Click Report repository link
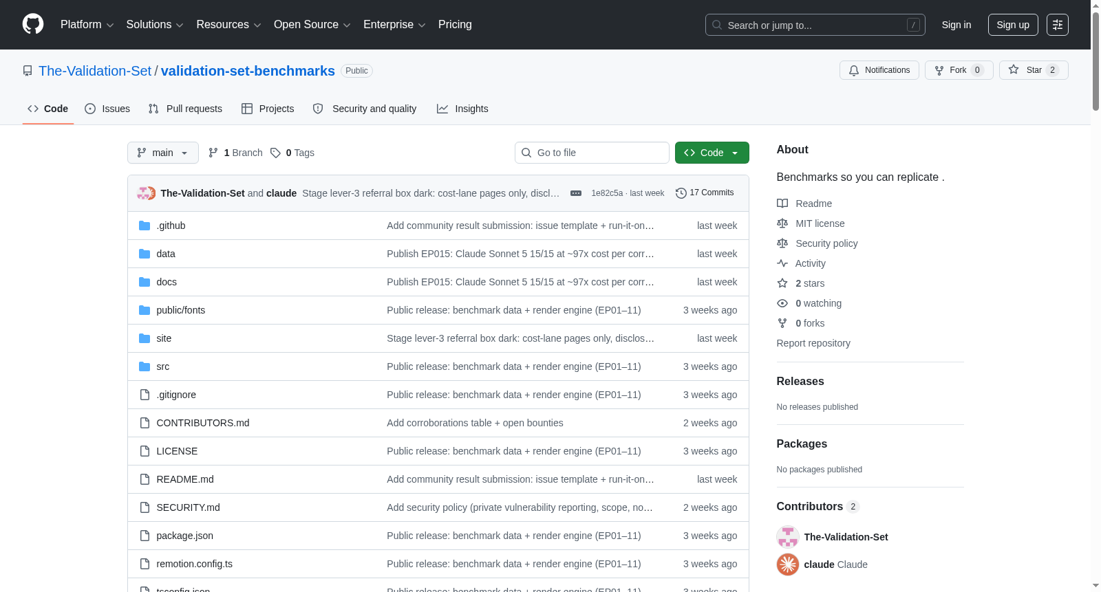Viewport: 1101px width, 592px height. [813, 343]
